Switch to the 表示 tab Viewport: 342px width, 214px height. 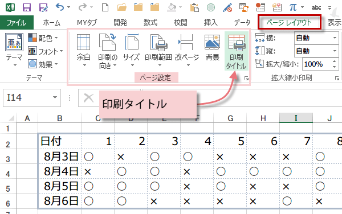334,22
